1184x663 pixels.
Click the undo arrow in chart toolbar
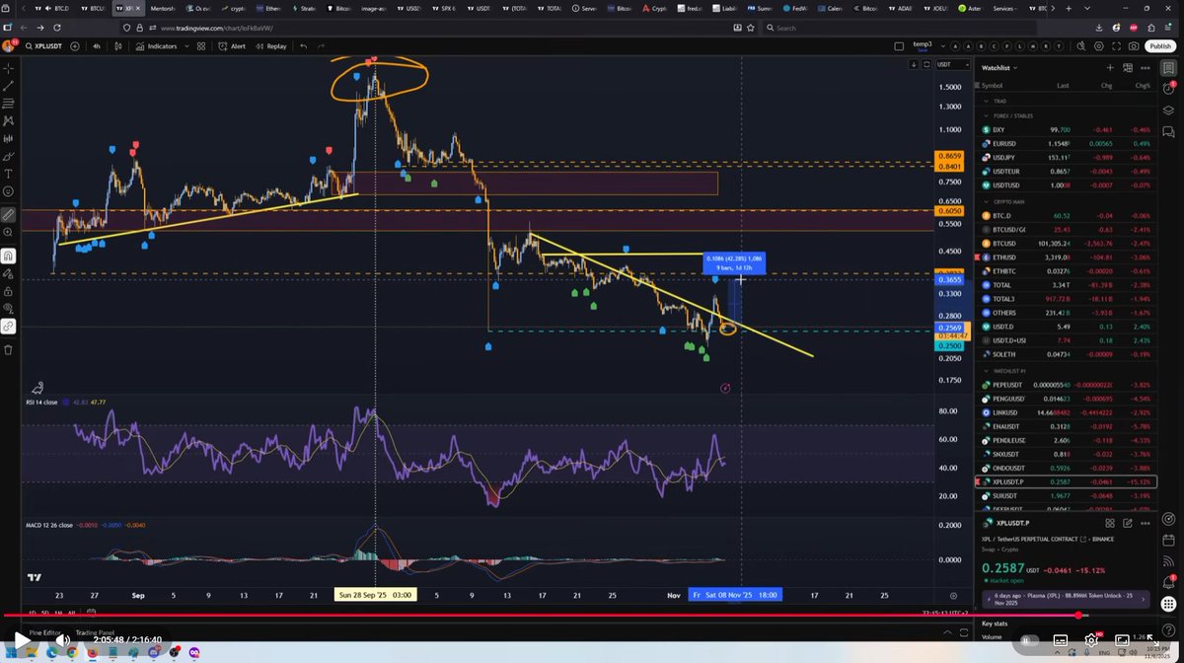pos(304,46)
